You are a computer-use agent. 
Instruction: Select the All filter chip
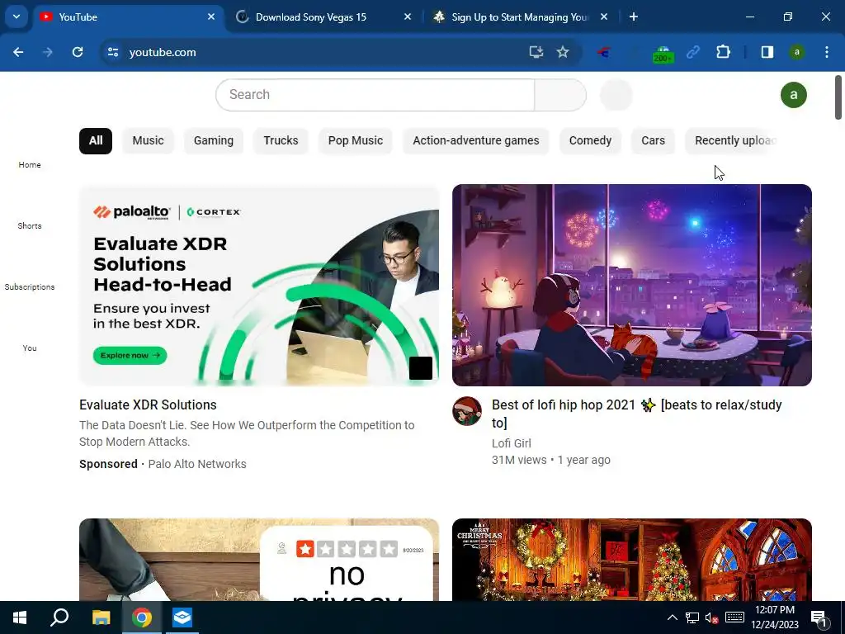96,140
